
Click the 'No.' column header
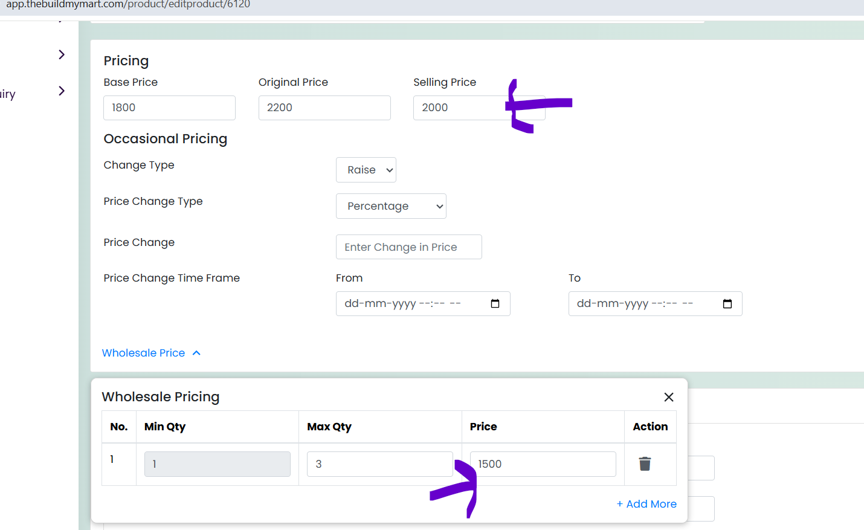click(119, 427)
